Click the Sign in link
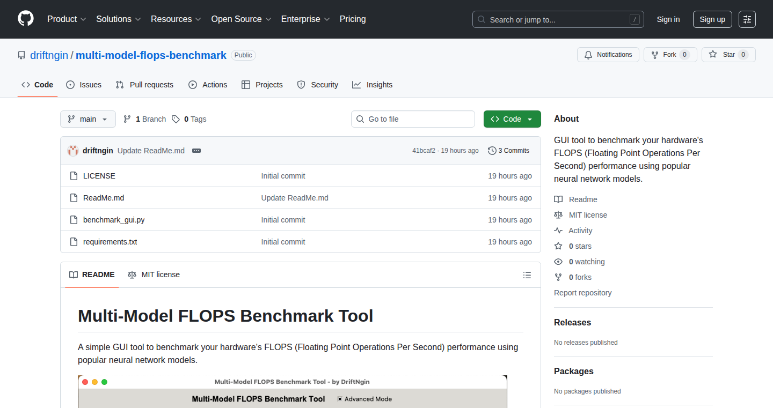The height and width of the screenshot is (408, 773). (668, 19)
